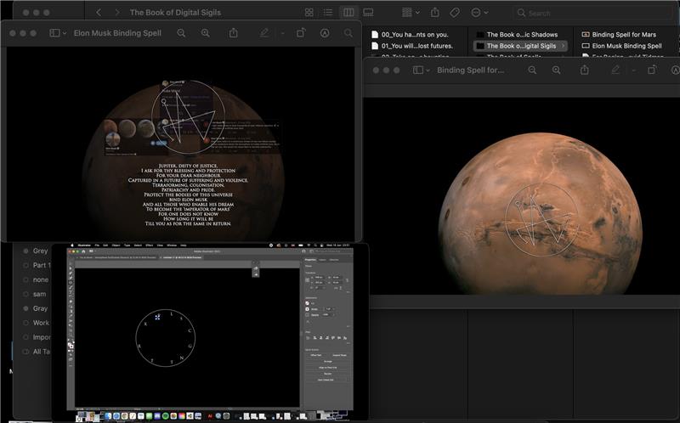The image size is (680, 423).
Task: Select The Book of Digital Sigils folder
Action: coord(520,46)
